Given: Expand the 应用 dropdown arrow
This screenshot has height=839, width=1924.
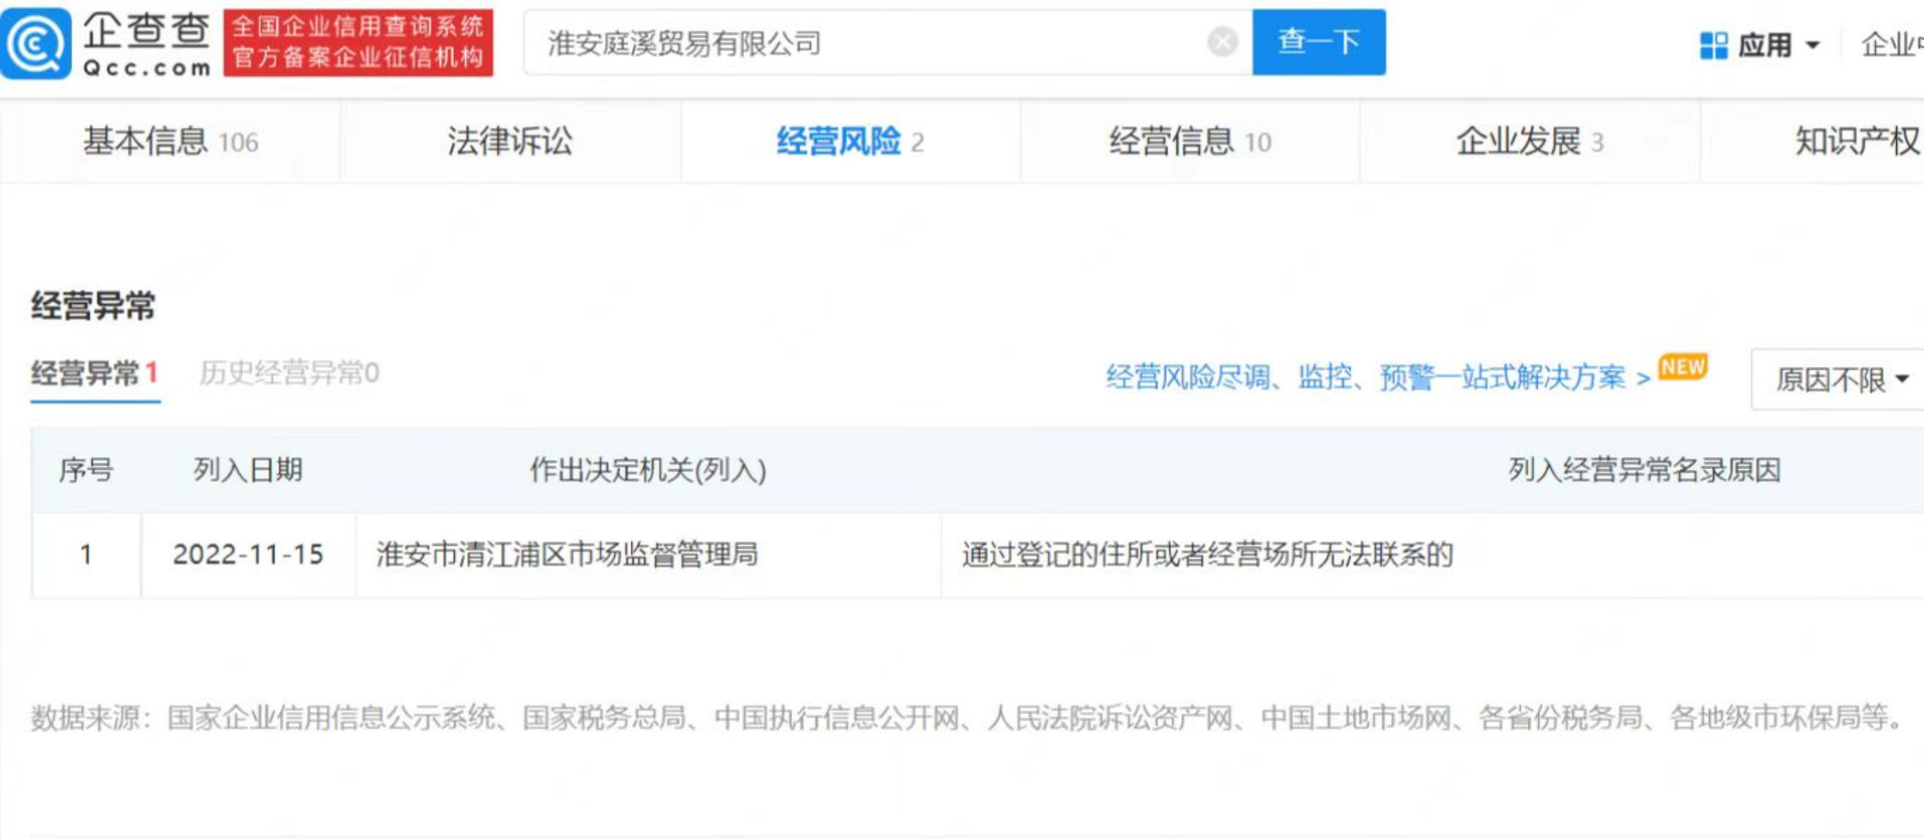Looking at the screenshot, I should (x=1813, y=45).
